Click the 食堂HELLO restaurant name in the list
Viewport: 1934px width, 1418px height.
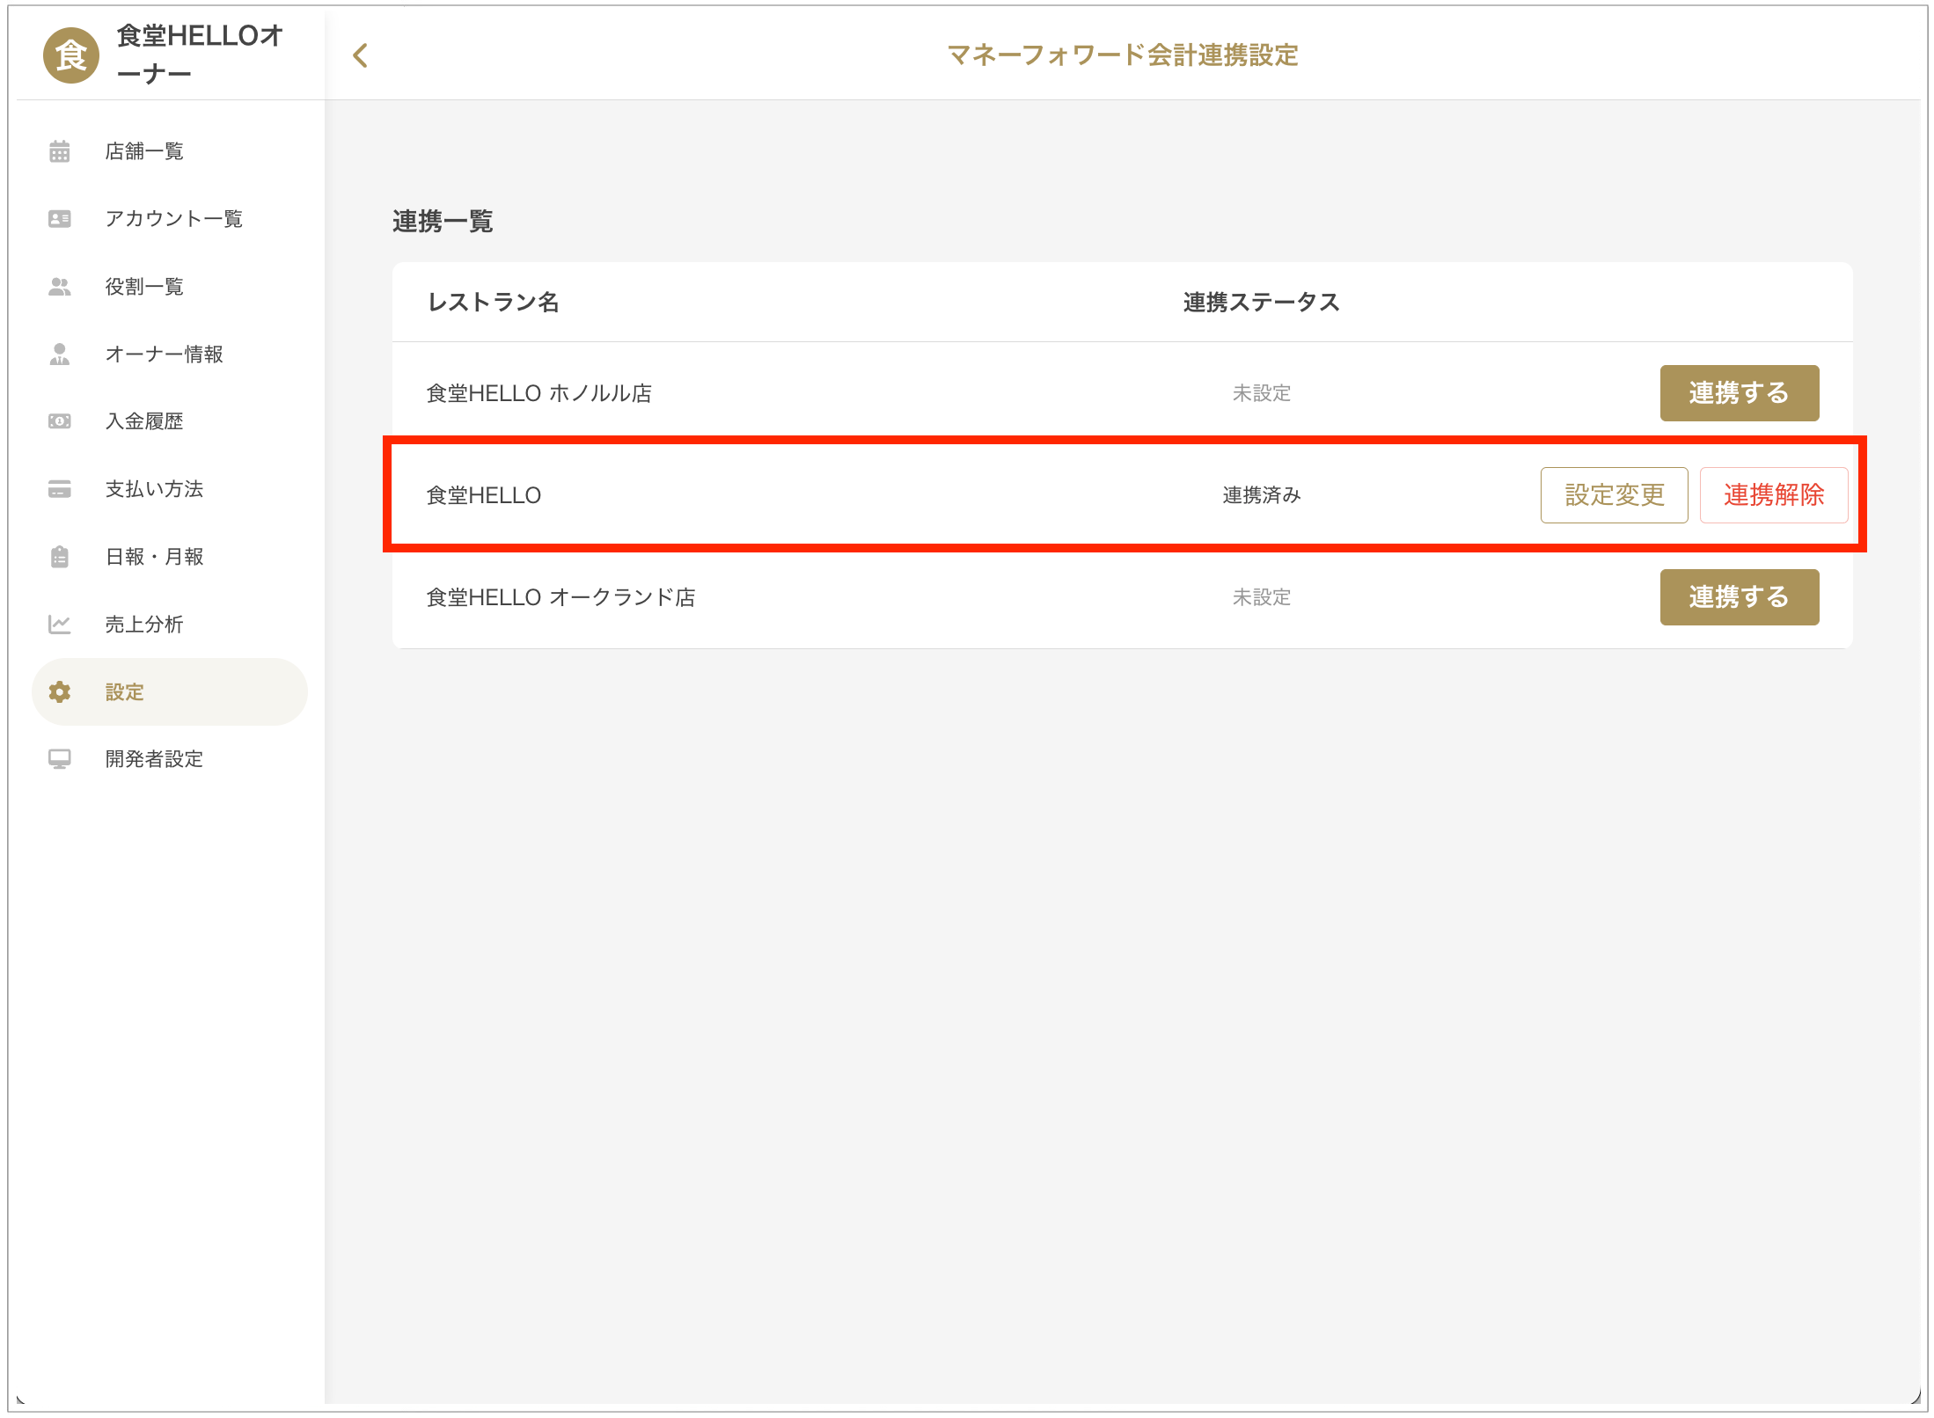(x=483, y=495)
